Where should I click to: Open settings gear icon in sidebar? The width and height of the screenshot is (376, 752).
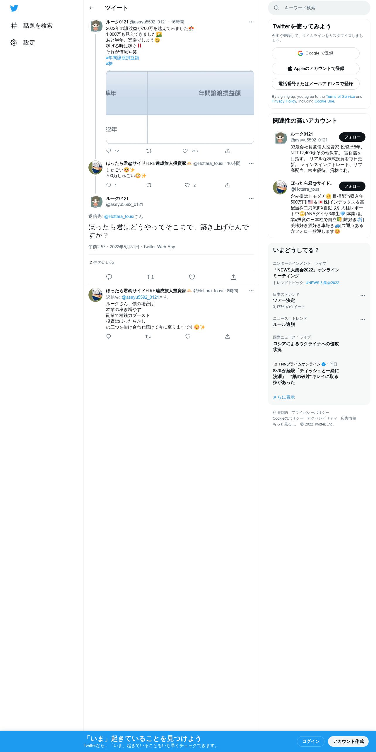click(x=14, y=42)
